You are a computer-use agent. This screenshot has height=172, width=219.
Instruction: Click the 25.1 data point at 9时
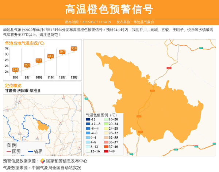pos(27,65)
